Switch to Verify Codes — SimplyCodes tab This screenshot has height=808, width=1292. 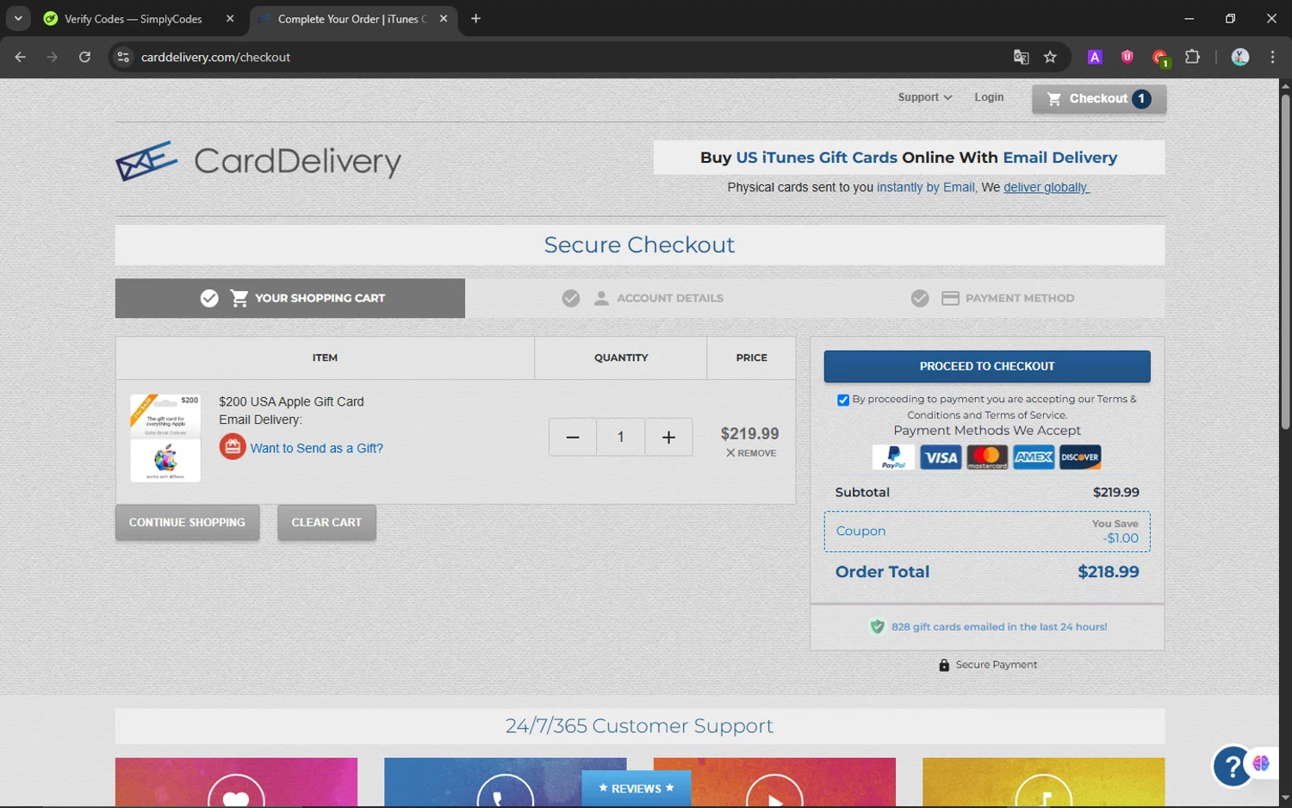133,19
